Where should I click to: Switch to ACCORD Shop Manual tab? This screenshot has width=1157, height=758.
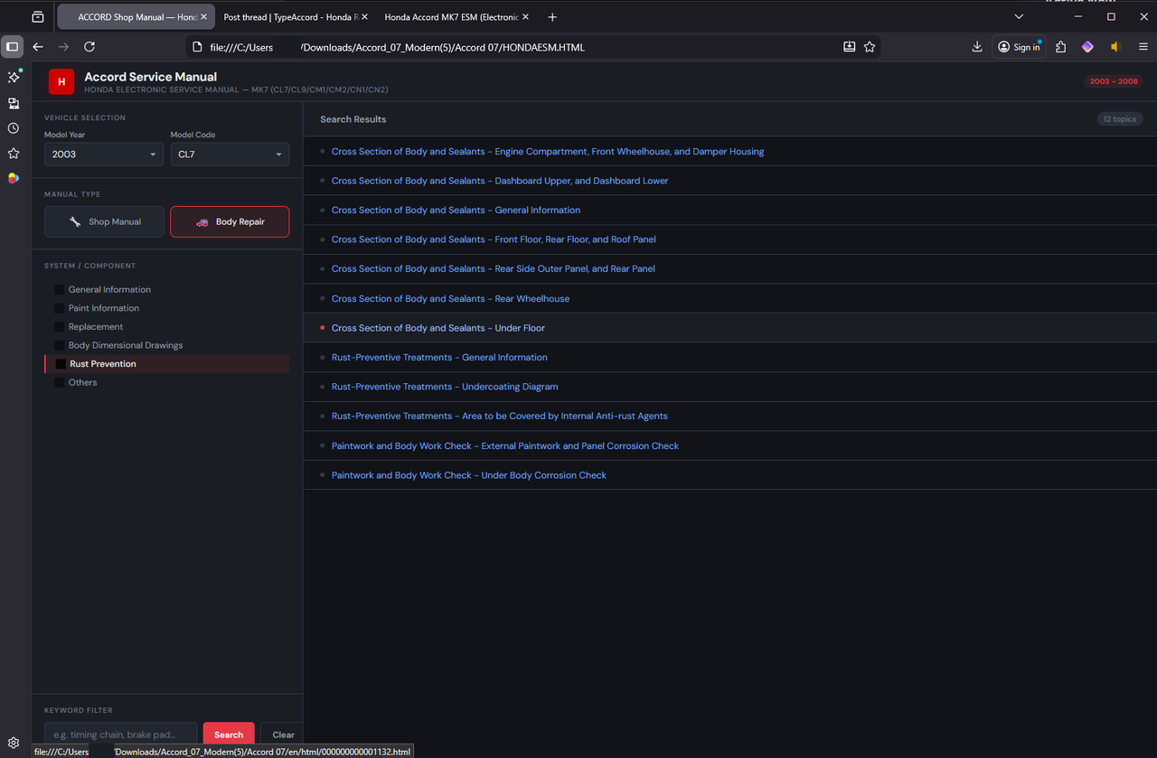tap(136, 17)
